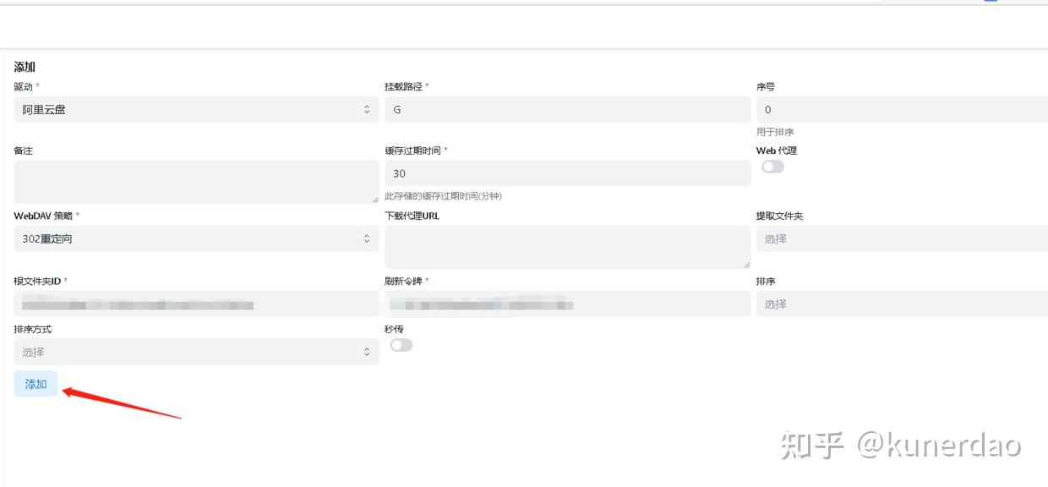The height and width of the screenshot is (487, 1048).
Task: Click the 添加 page heading
Action: [x=25, y=67]
